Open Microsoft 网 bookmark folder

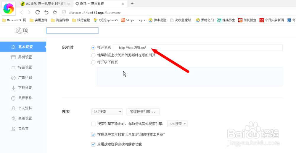pyautogui.click(x=14, y=20)
